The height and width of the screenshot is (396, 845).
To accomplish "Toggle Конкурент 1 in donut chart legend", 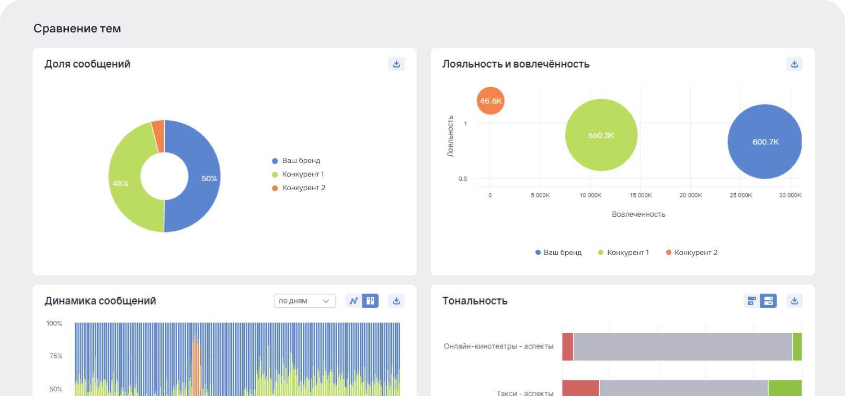I will point(298,174).
